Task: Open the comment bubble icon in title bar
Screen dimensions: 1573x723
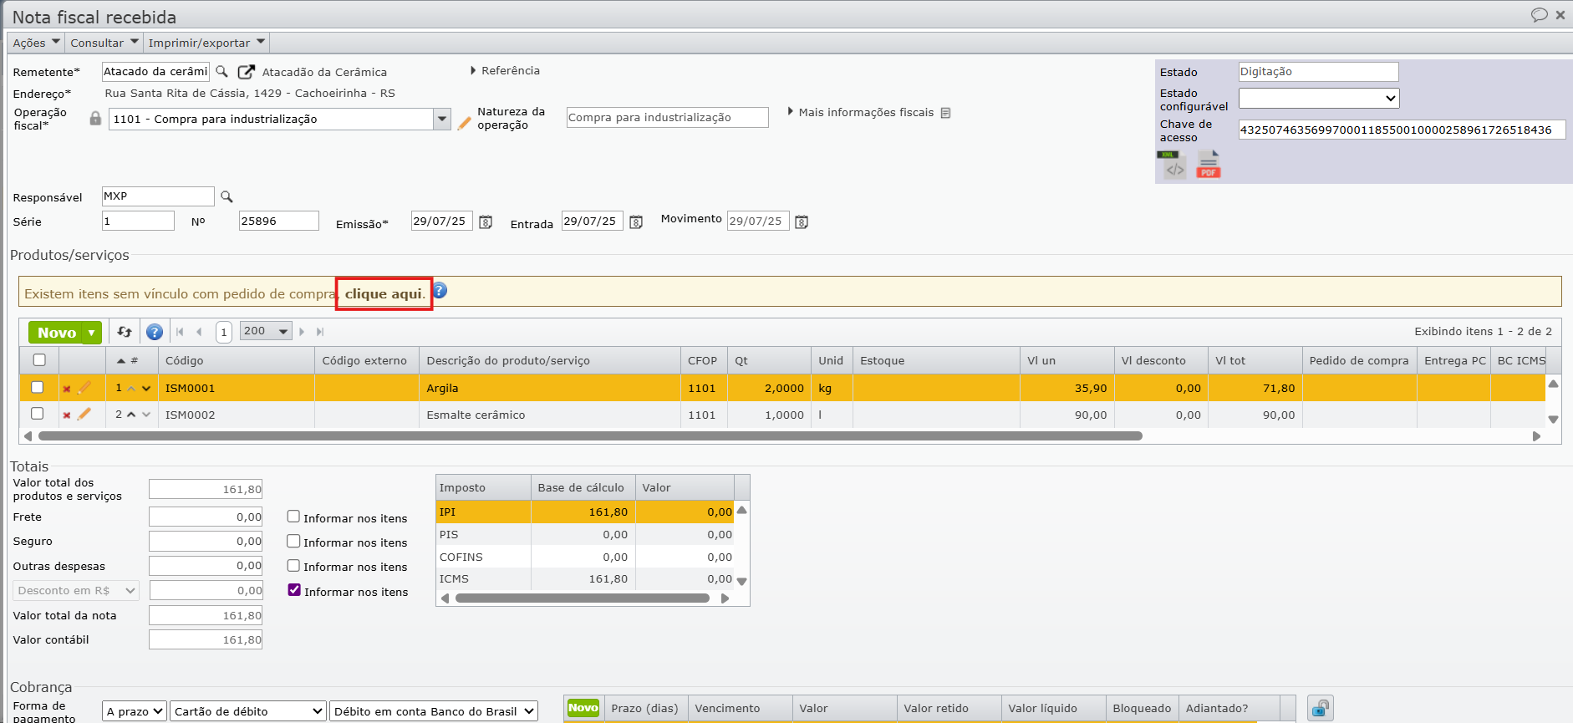Action: point(1539,15)
